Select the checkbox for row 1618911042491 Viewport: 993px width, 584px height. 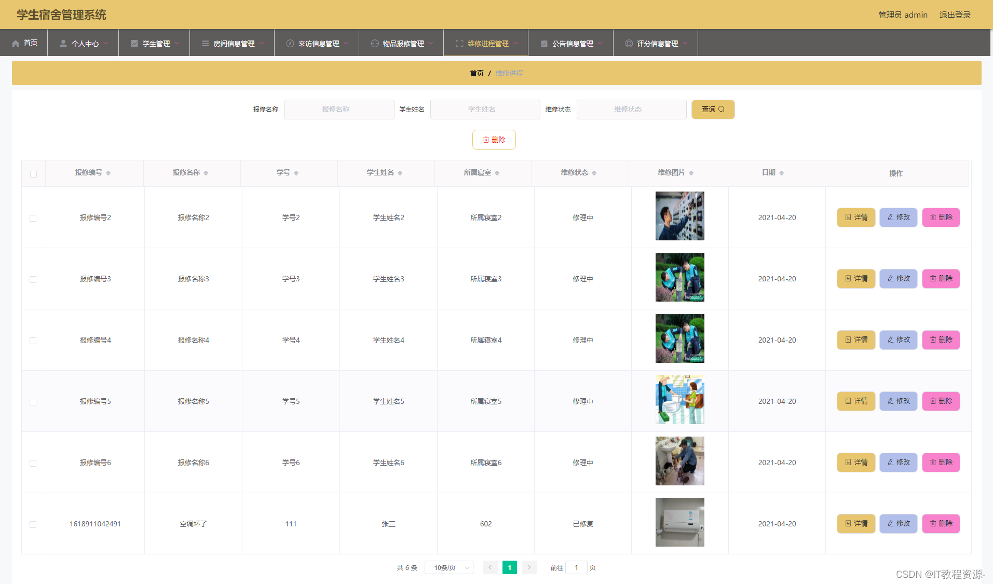point(33,524)
